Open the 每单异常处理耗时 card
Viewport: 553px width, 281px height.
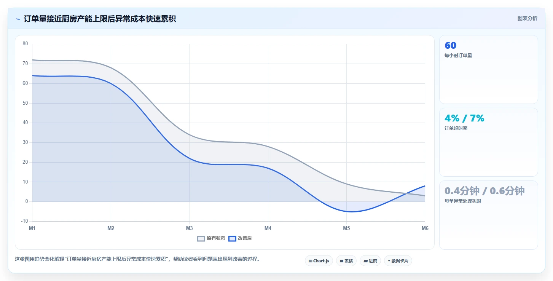tap(489, 215)
